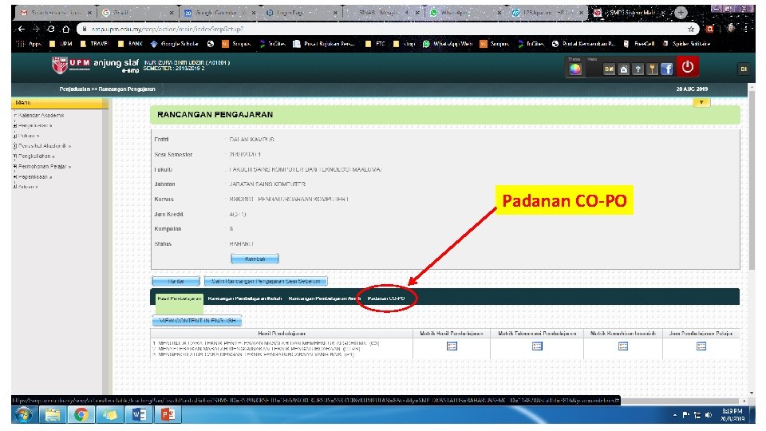Click the Kembali button
Viewport: 766px width, 431px height.
click(255, 259)
